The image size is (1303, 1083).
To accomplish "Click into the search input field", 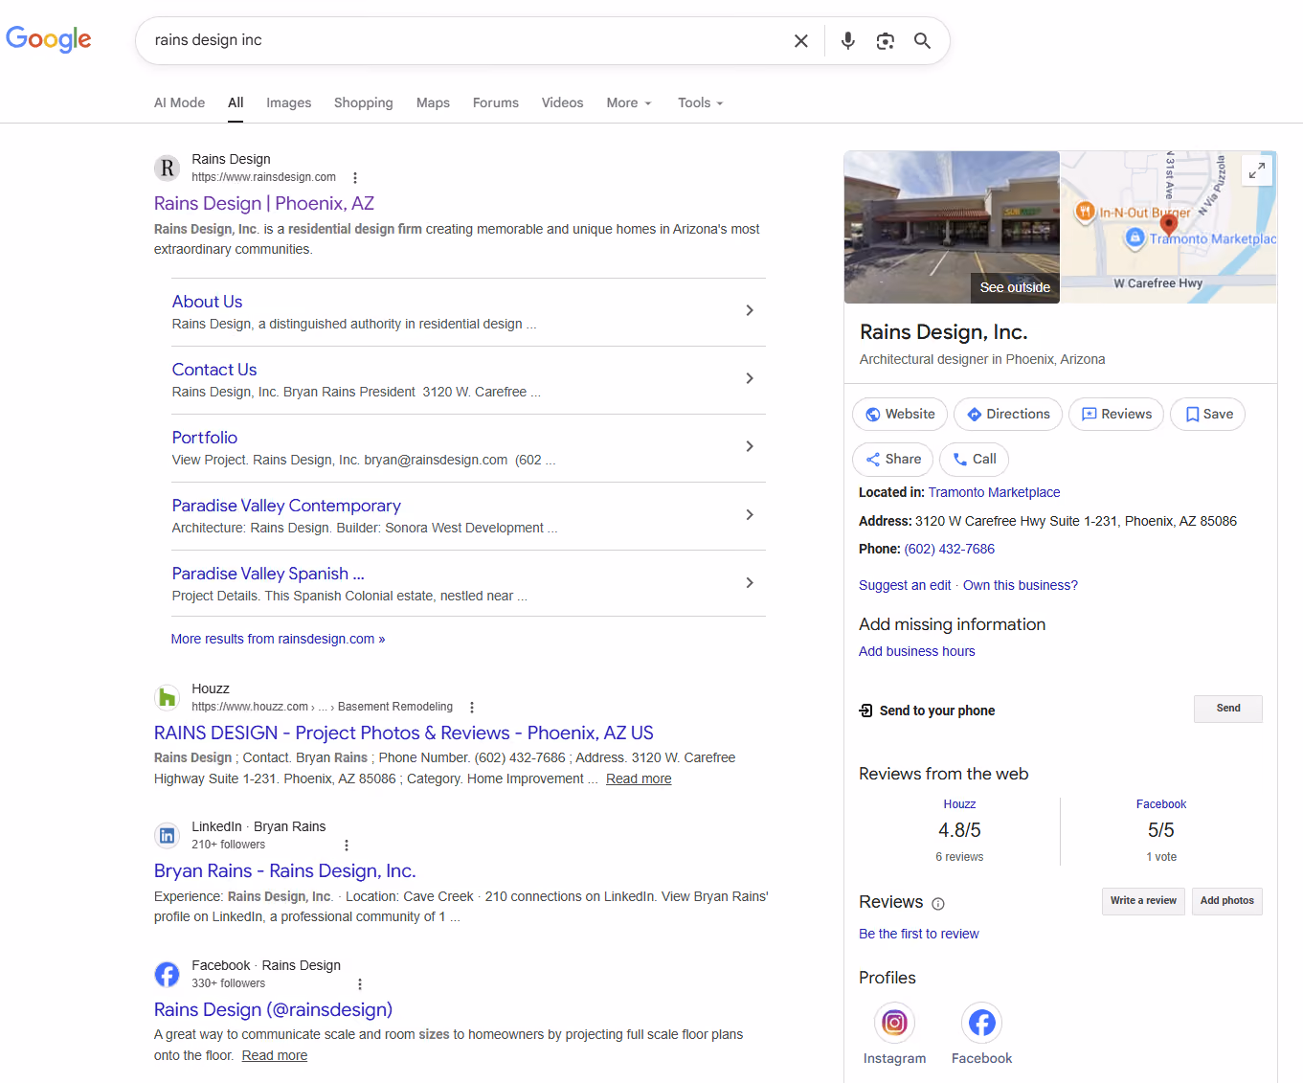I will [x=467, y=40].
